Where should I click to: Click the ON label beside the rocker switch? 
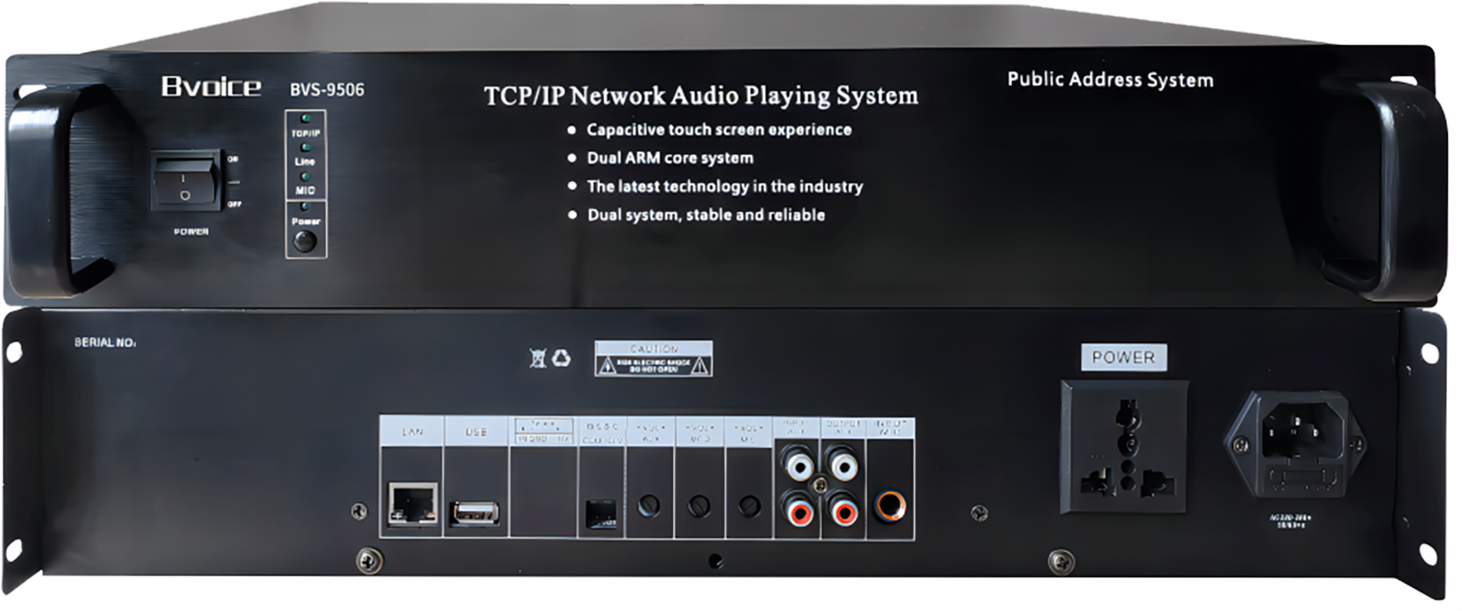[x=233, y=159]
